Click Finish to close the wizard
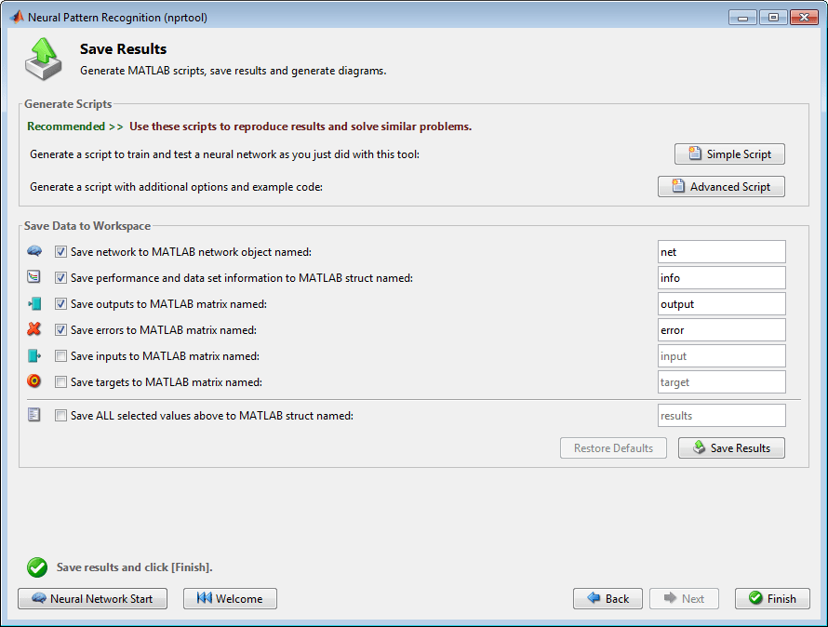 tap(772, 599)
